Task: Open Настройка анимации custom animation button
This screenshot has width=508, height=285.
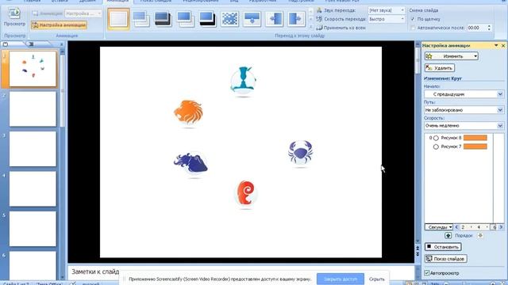Action: tap(59, 25)
